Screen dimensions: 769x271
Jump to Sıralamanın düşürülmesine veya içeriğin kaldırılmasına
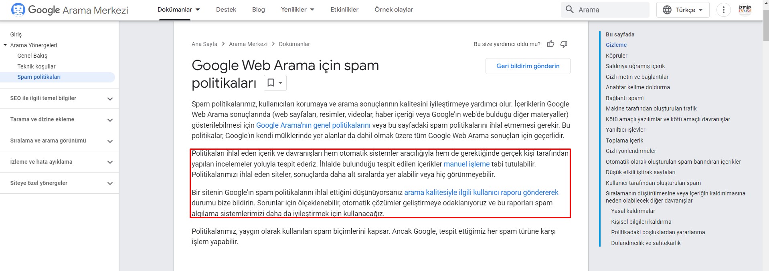676,197
